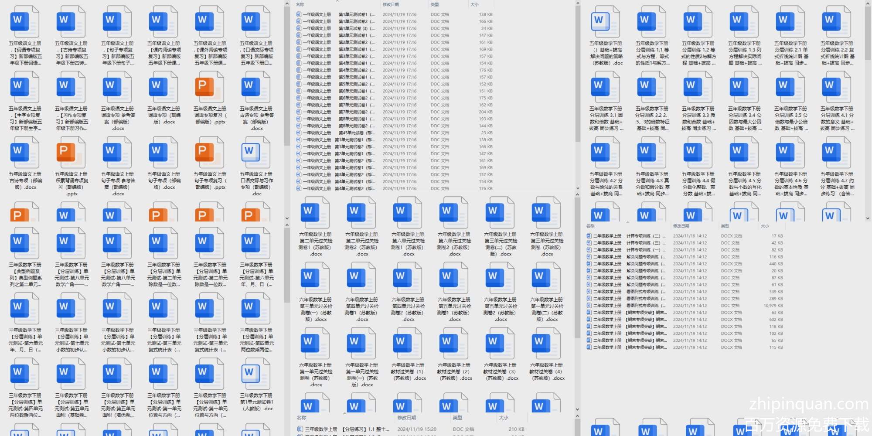The width and height of the screenshot is (872, 436).
Task: Sort 一年级语文 list by 修改日期 column
Action: click(x=391, y=5)
